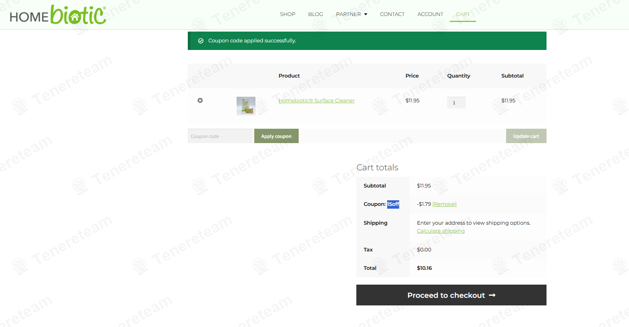Click the quantity field for Surface Cleaner
This screenshot has width=629, height=327.
[x=456, y=102]
